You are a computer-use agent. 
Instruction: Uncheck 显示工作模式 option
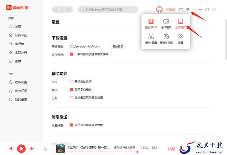(72, 90)
